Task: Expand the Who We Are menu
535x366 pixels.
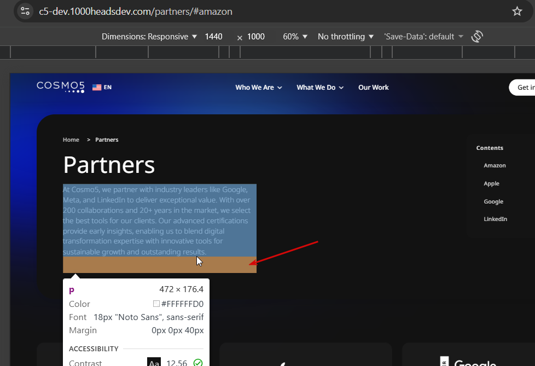Action: point(259,88)
